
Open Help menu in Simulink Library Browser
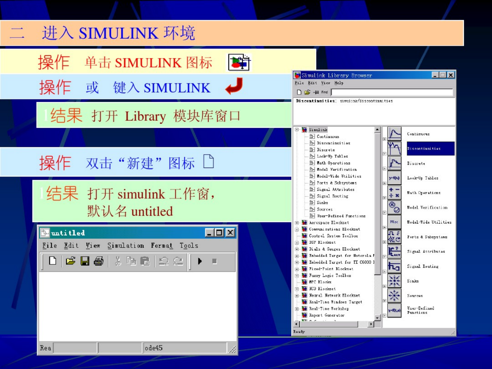click(x=339, y=83)
